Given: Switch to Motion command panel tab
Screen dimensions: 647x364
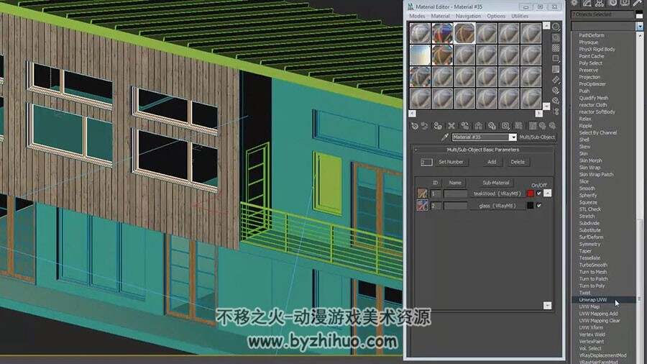Looking at the screenshot, I should 612,4.
